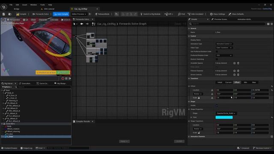Open the Rig Hierarchy Options dropdown
Screen dimensions: 274x154
coord(7,87)
